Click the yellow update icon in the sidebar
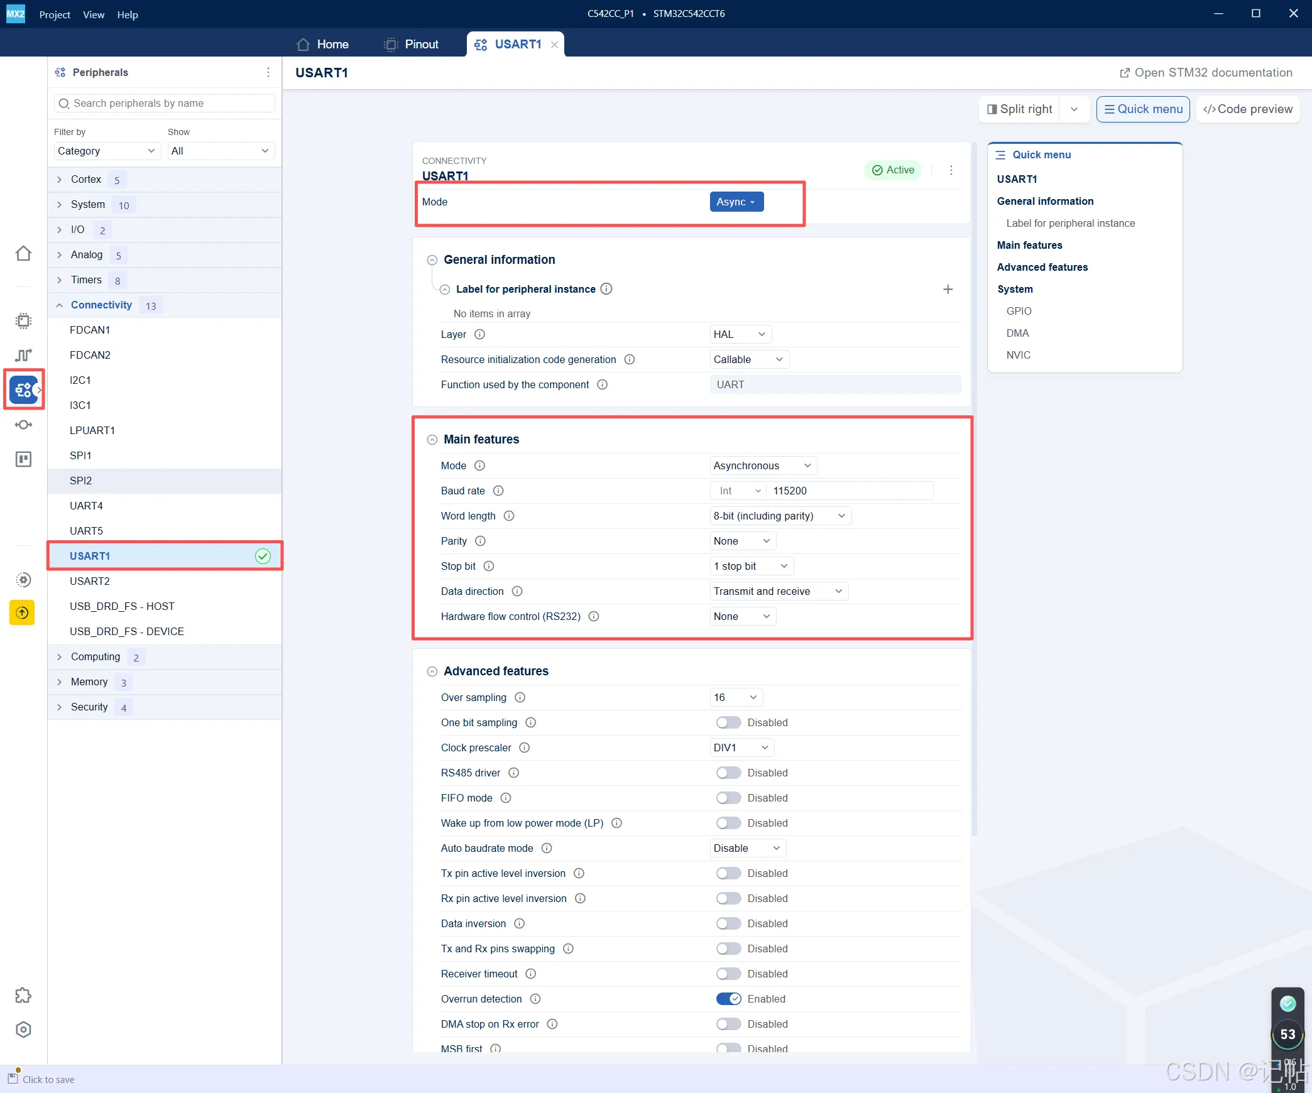Screen dimensions: 1312x1093 coord(22,612)
